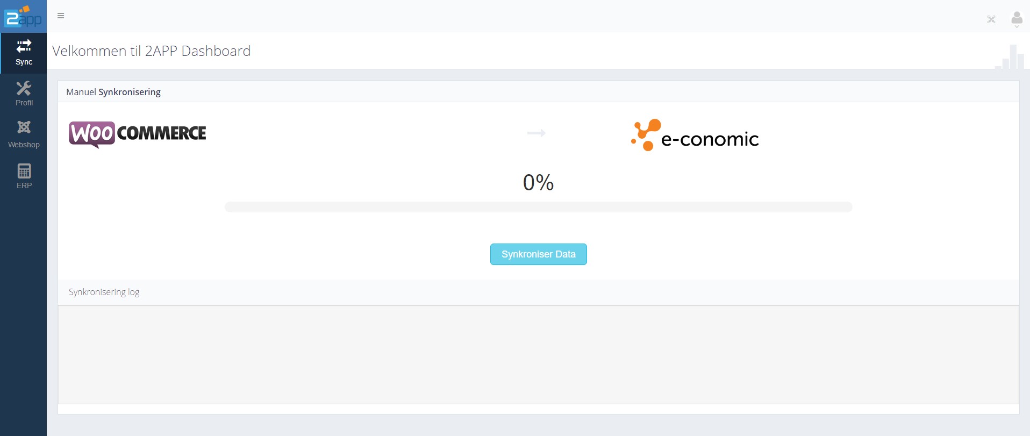The height and width of the screenshot is (436, 1030).
Task: Click the Synkronisering log heading
Action: pyautogui.click(x=104, y=292)
